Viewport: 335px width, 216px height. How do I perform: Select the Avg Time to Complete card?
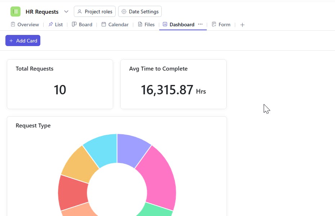tap(173, 84)
